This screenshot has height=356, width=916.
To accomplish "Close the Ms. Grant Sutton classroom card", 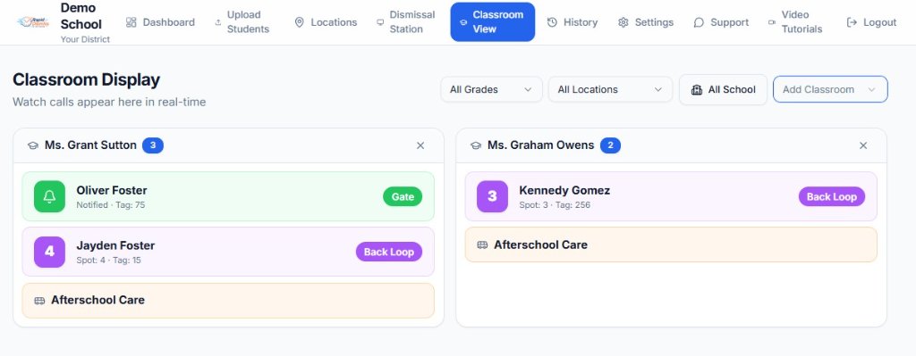I will 420,145.
